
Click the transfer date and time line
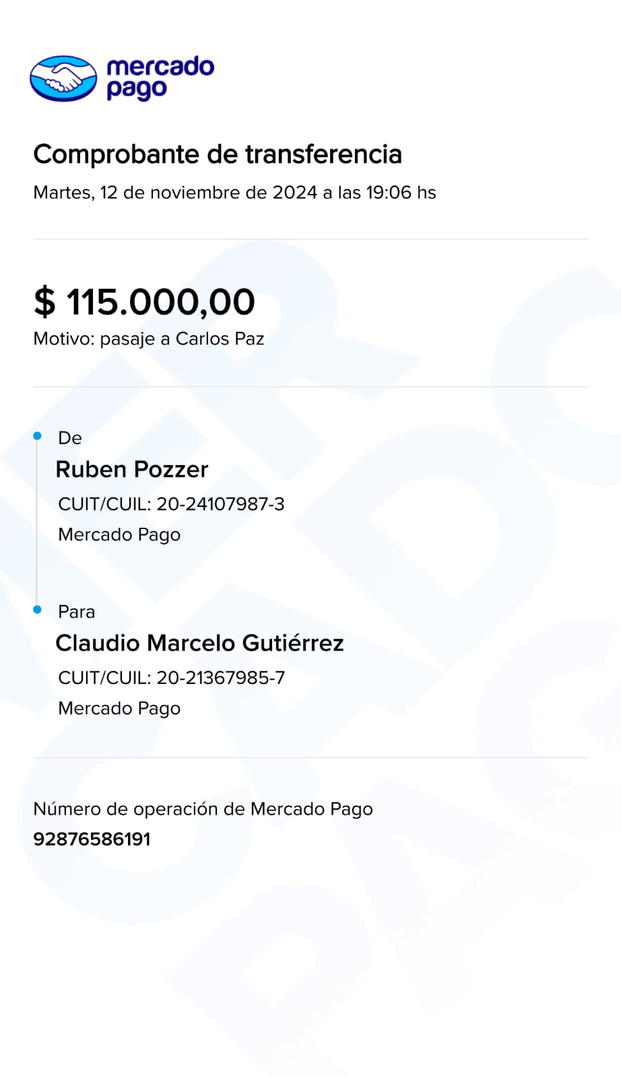(234, 193)
